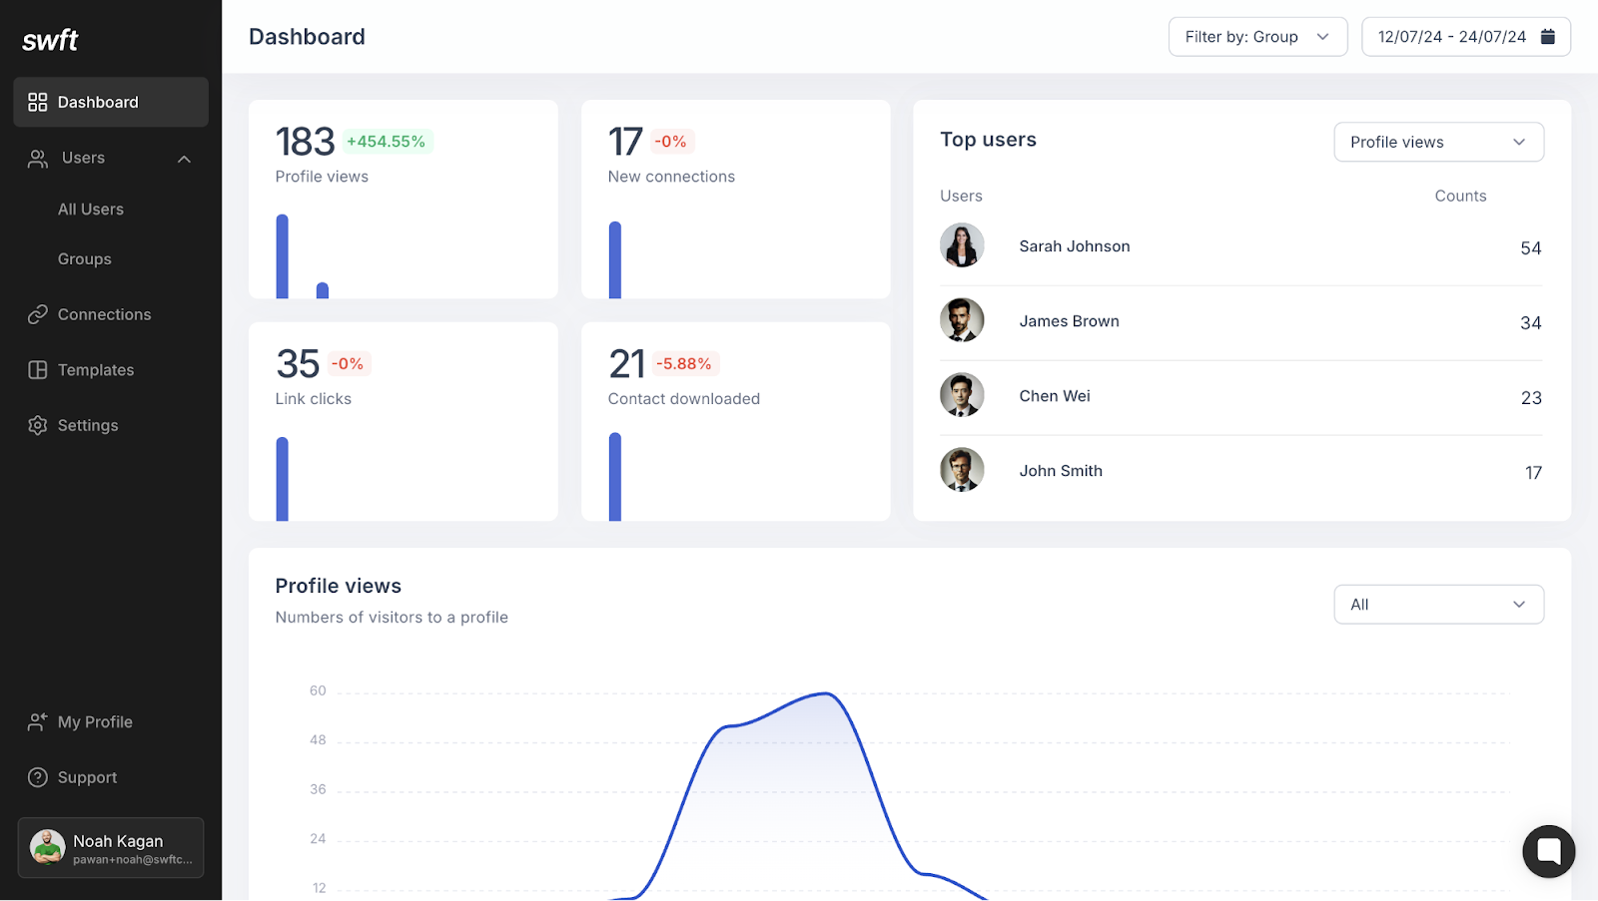Open Connections via the link icon
This screenshot has width=1598, height=901.
pyautogui.click(x=38, y=313)
